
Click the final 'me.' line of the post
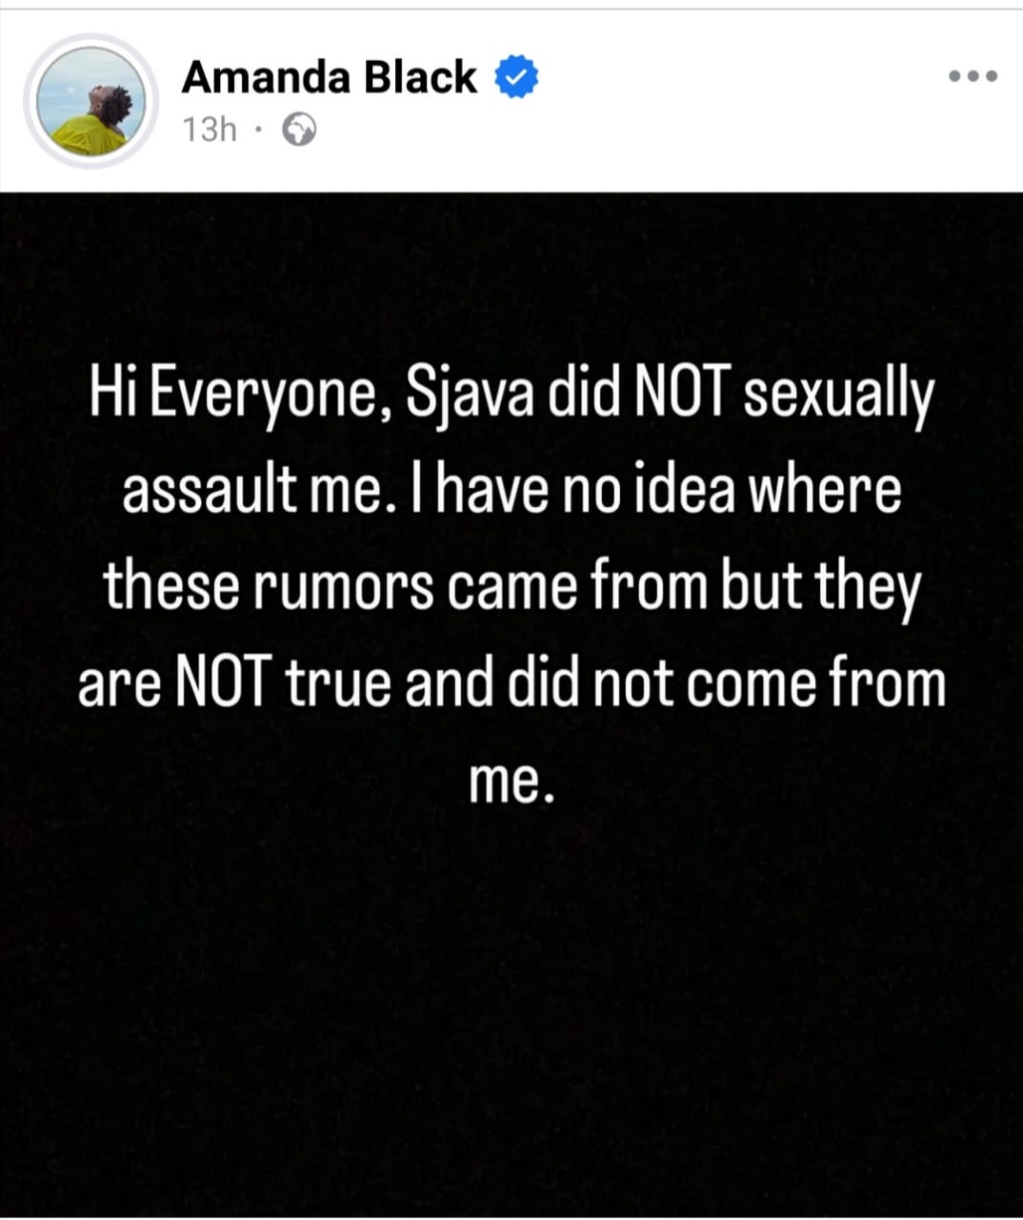pos(511,782)
